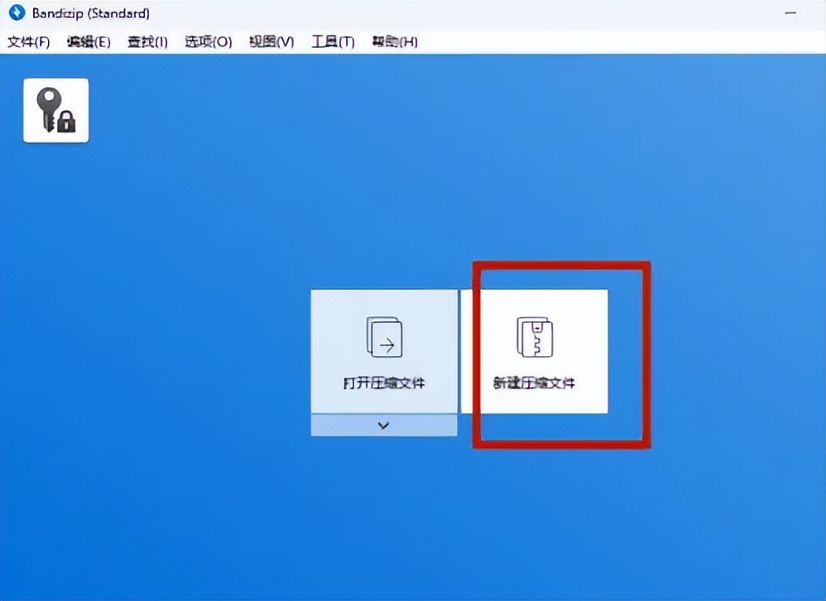Minimize the Bandizip window

(790, 13)
